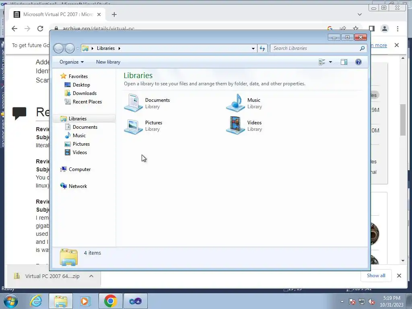Open the Videos library icon
The height and width of the screenshot is (309, 412).
[235, 126]
